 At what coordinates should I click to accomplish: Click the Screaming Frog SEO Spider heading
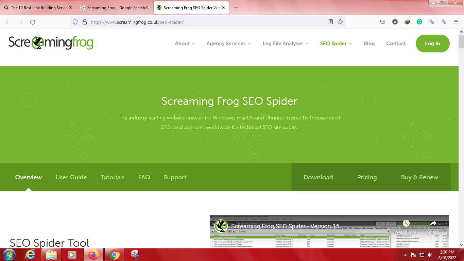click(x=229, y=101)
